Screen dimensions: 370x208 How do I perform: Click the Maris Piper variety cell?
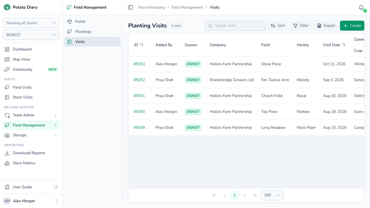coord(306,127)
